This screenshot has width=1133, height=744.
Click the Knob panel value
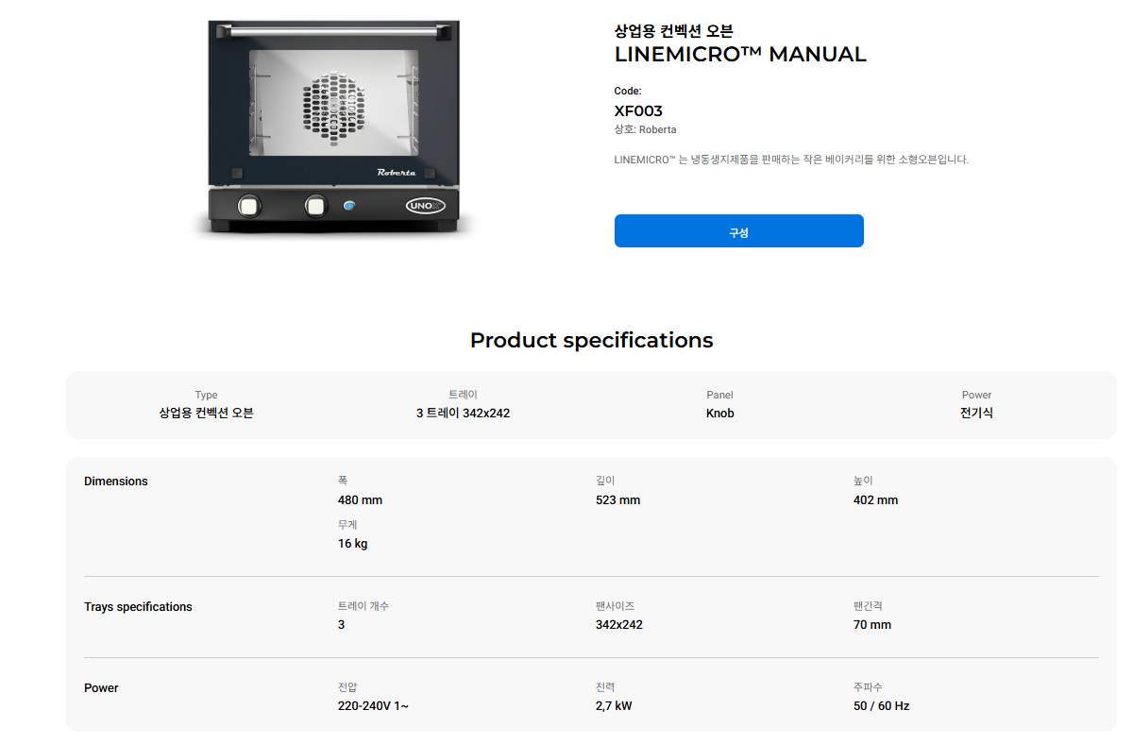719,414
